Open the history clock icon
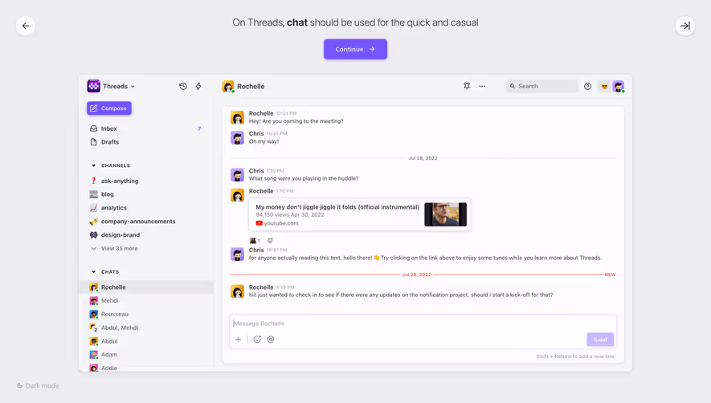Screen dimensions: 711x403 [x=182, y=86]
